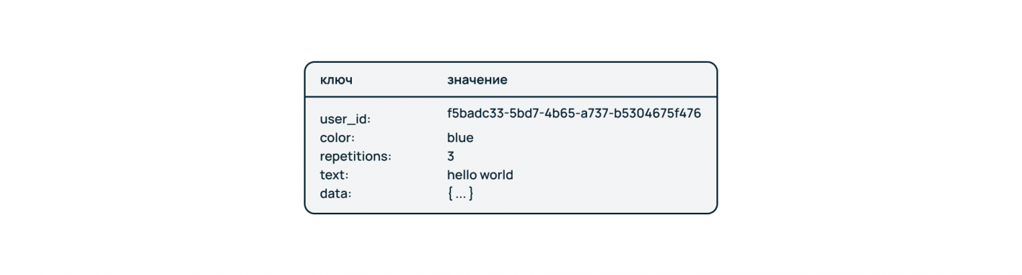Expand the data ellipsis
Viewport: 1022px width, 275px height.
(460, 195)
